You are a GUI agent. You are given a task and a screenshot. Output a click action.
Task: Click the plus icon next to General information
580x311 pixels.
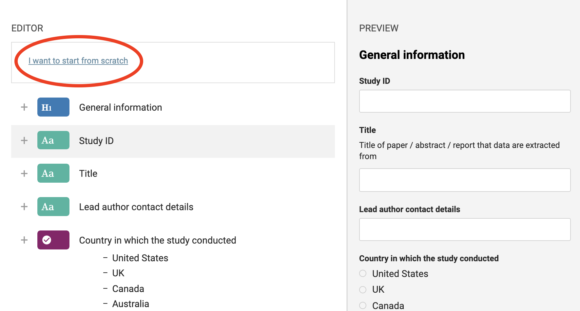pyautogui.click(x=24, y=107)
